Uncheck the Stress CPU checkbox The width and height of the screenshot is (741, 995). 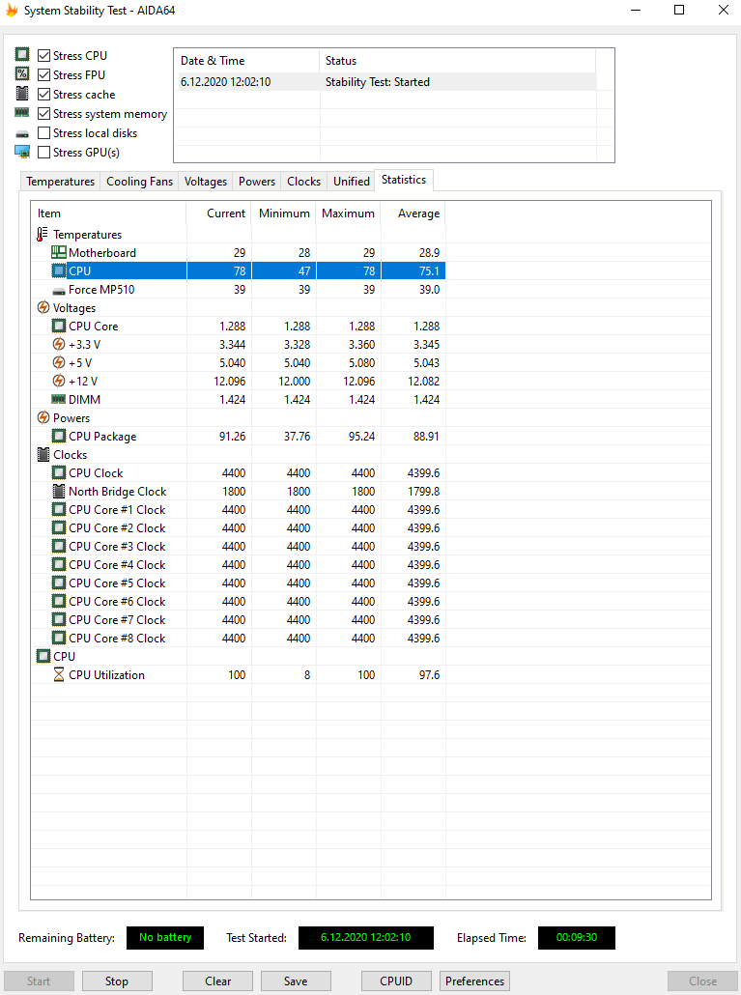pyautogui.click(x=43, y=55)
